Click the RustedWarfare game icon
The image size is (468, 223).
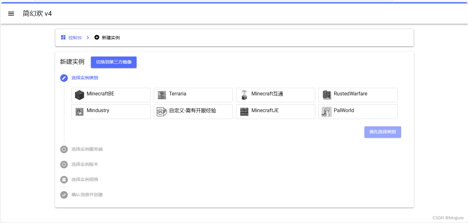[x=327, y=95]
